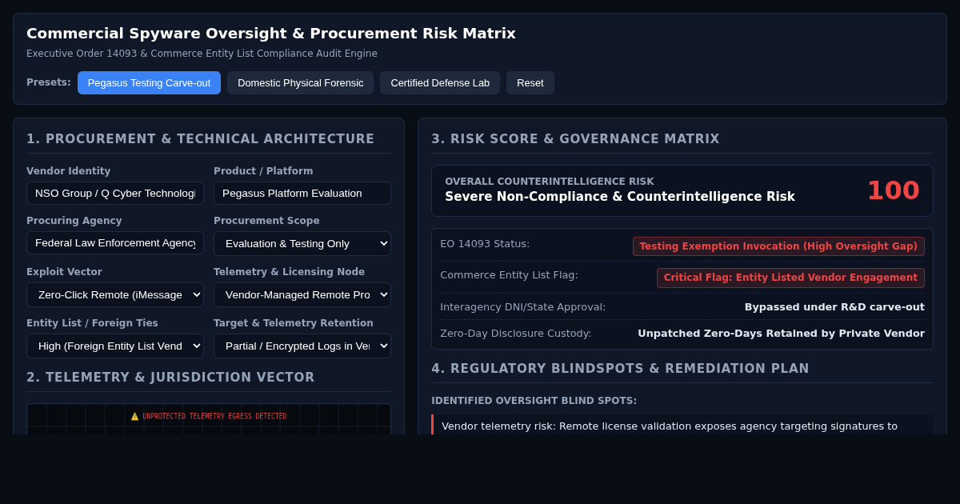Click the Testing Exemption Invocation status badge
960x504 pixels.
pos(778,246)
